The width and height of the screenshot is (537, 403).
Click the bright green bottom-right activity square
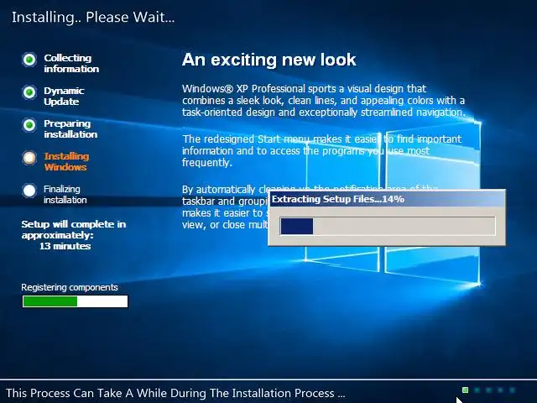(465, 390)
